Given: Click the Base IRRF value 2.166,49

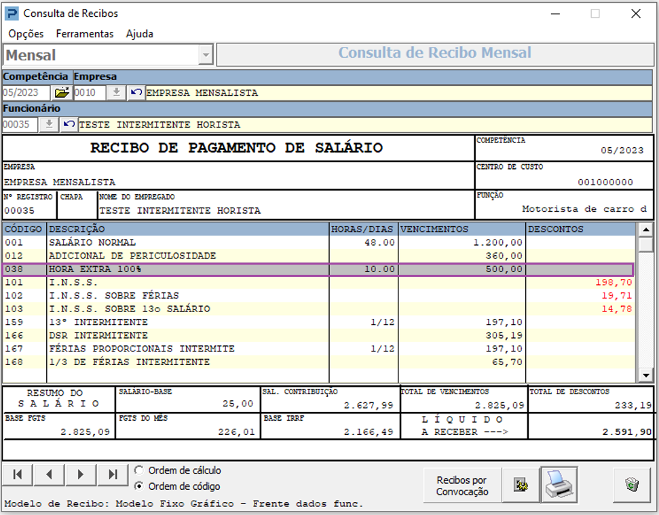Looking at the screenshot, I should 368,432.
